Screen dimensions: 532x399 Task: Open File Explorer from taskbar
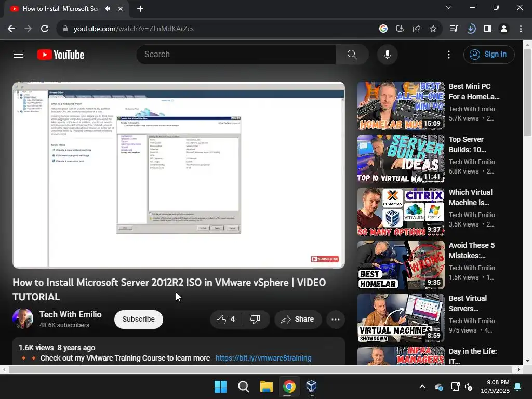[267, 387]
